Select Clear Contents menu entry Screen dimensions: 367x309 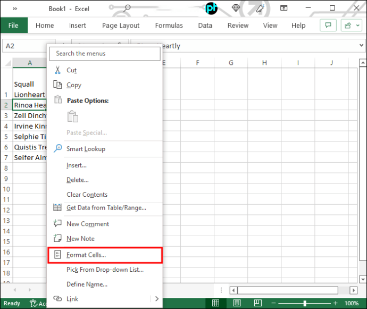point(87,195)
